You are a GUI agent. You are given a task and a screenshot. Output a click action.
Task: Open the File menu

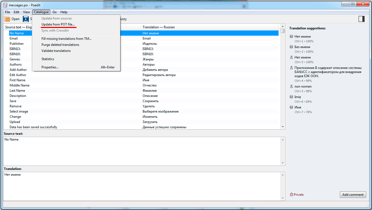point(7,12)
